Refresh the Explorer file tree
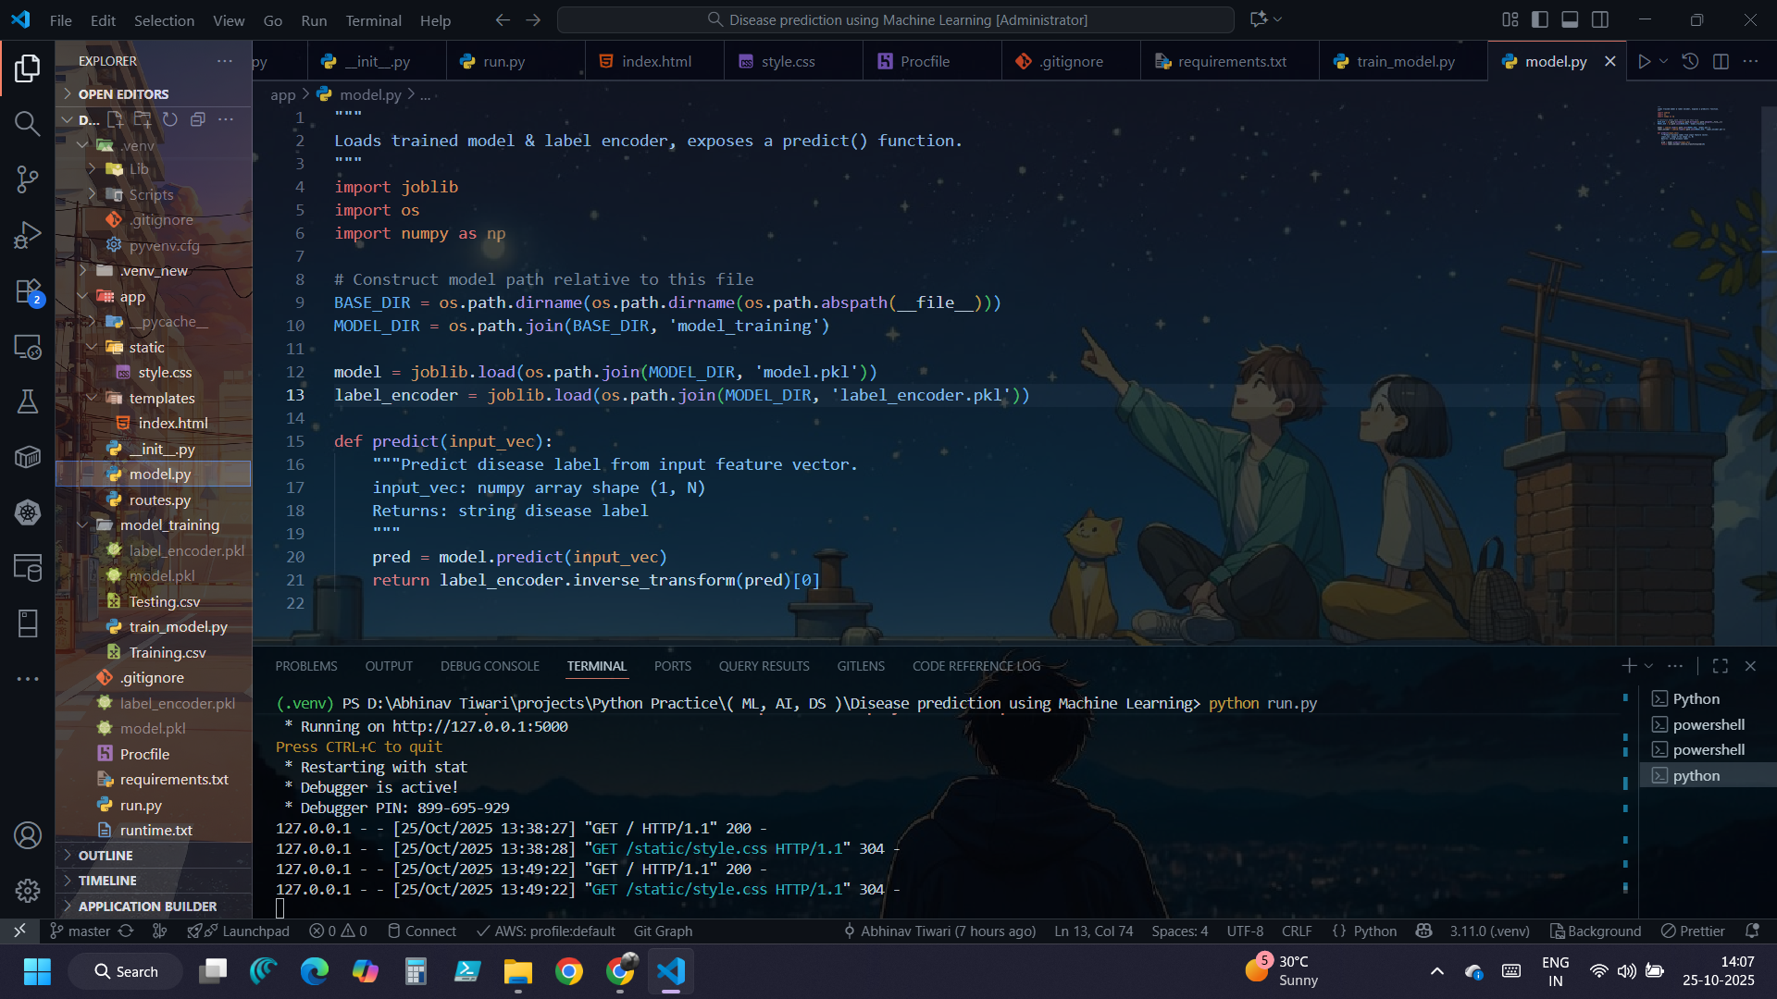 point(170,119)
